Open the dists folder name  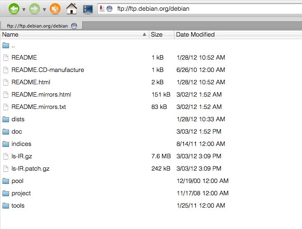tap(18, 119)
